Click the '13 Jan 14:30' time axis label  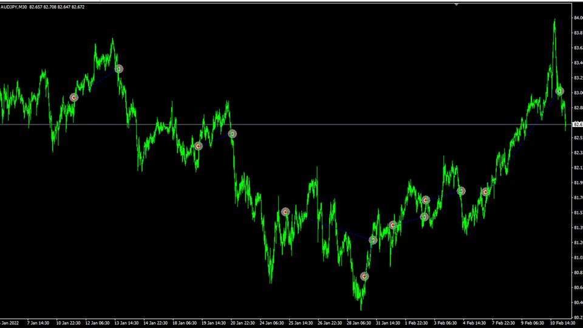(x=126, y=323)
